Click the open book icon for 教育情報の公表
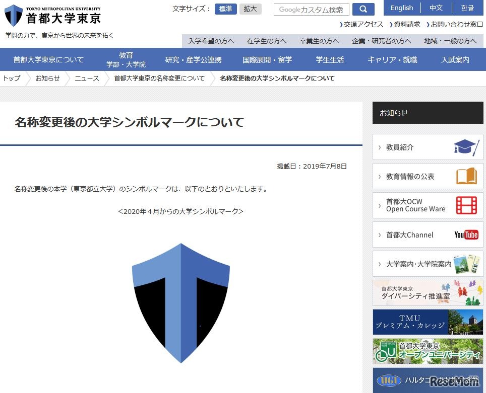The width and height of the screenshot is (486, 393). (466, 176)
